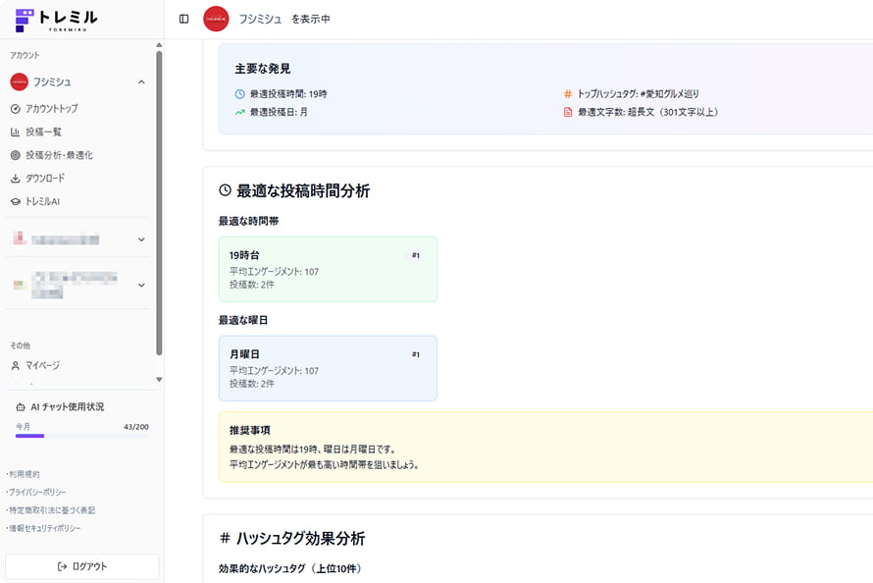Click the マイページ user icon
873x583 pixels.
16,365
